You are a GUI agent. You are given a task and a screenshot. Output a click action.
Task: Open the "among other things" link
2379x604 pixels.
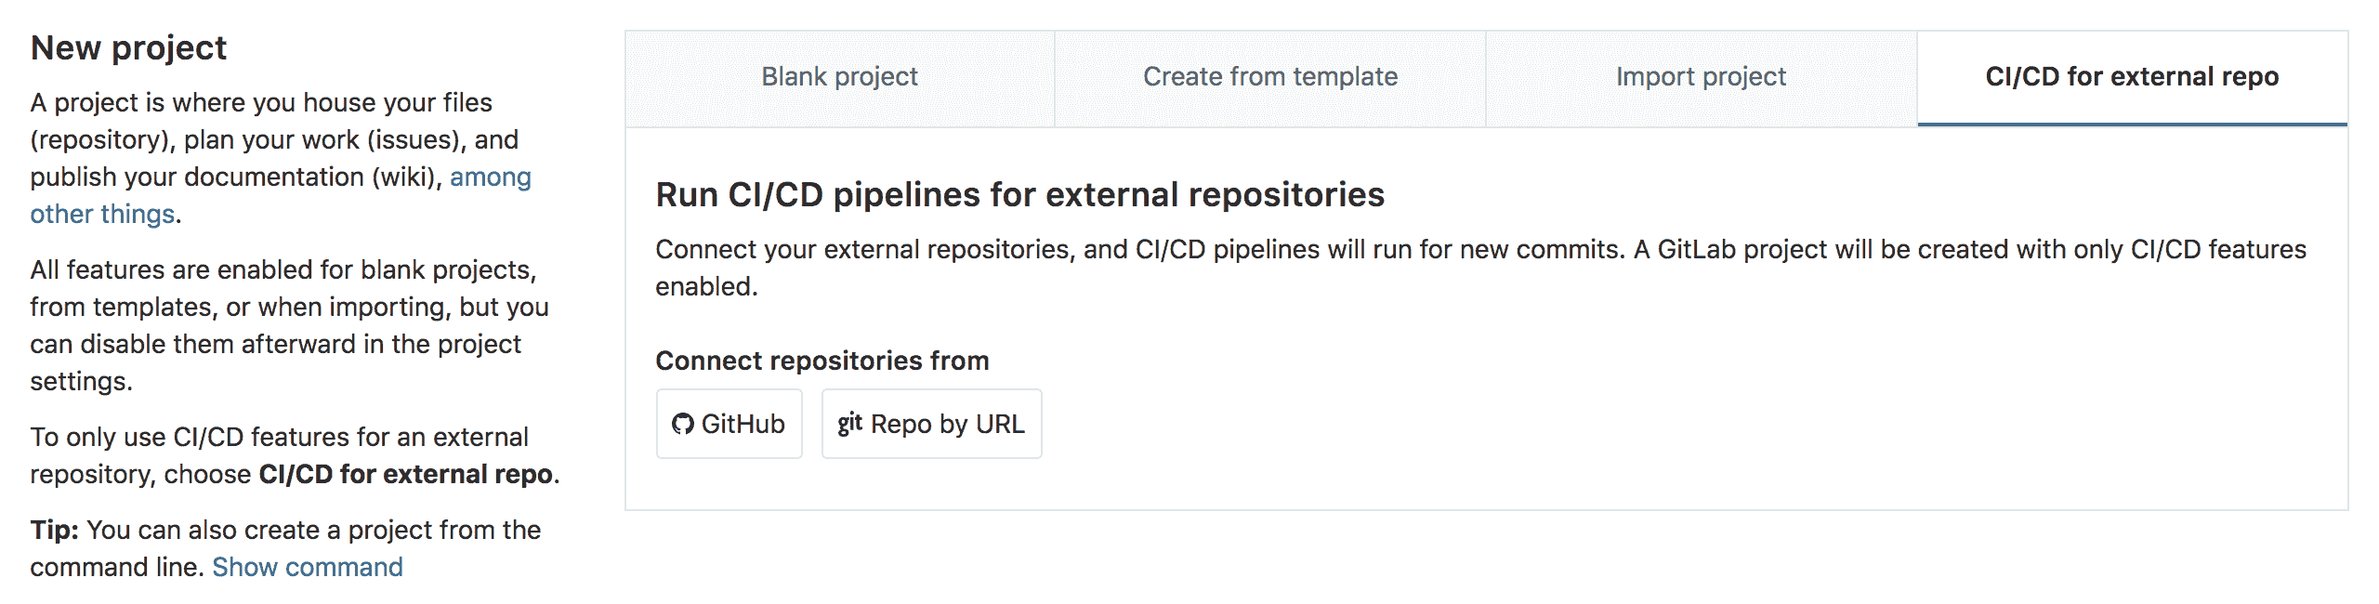280,195
